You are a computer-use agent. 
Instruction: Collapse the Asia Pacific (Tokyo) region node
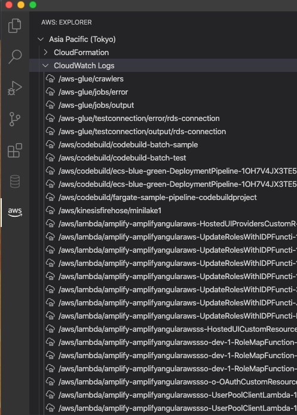pos(41,40)
